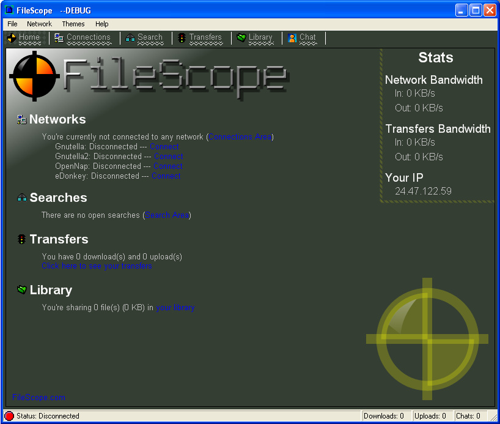Click here to see your transfers link
The height and width of the screenshot is (424, 500).
[x=97, y=266]
